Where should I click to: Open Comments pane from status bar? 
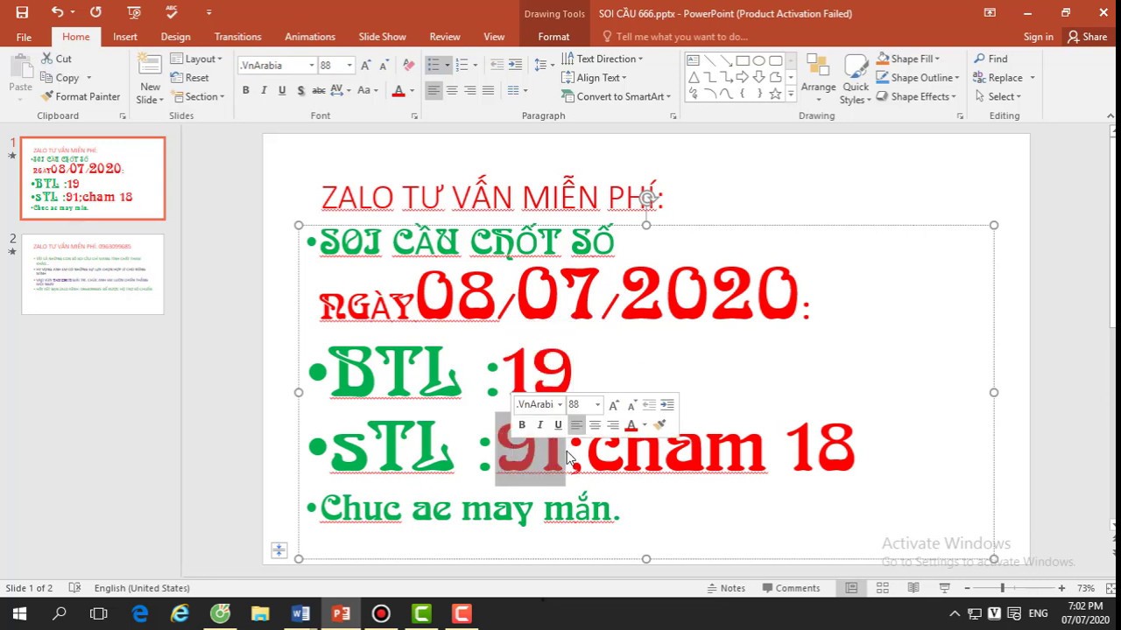pos(791,588)
